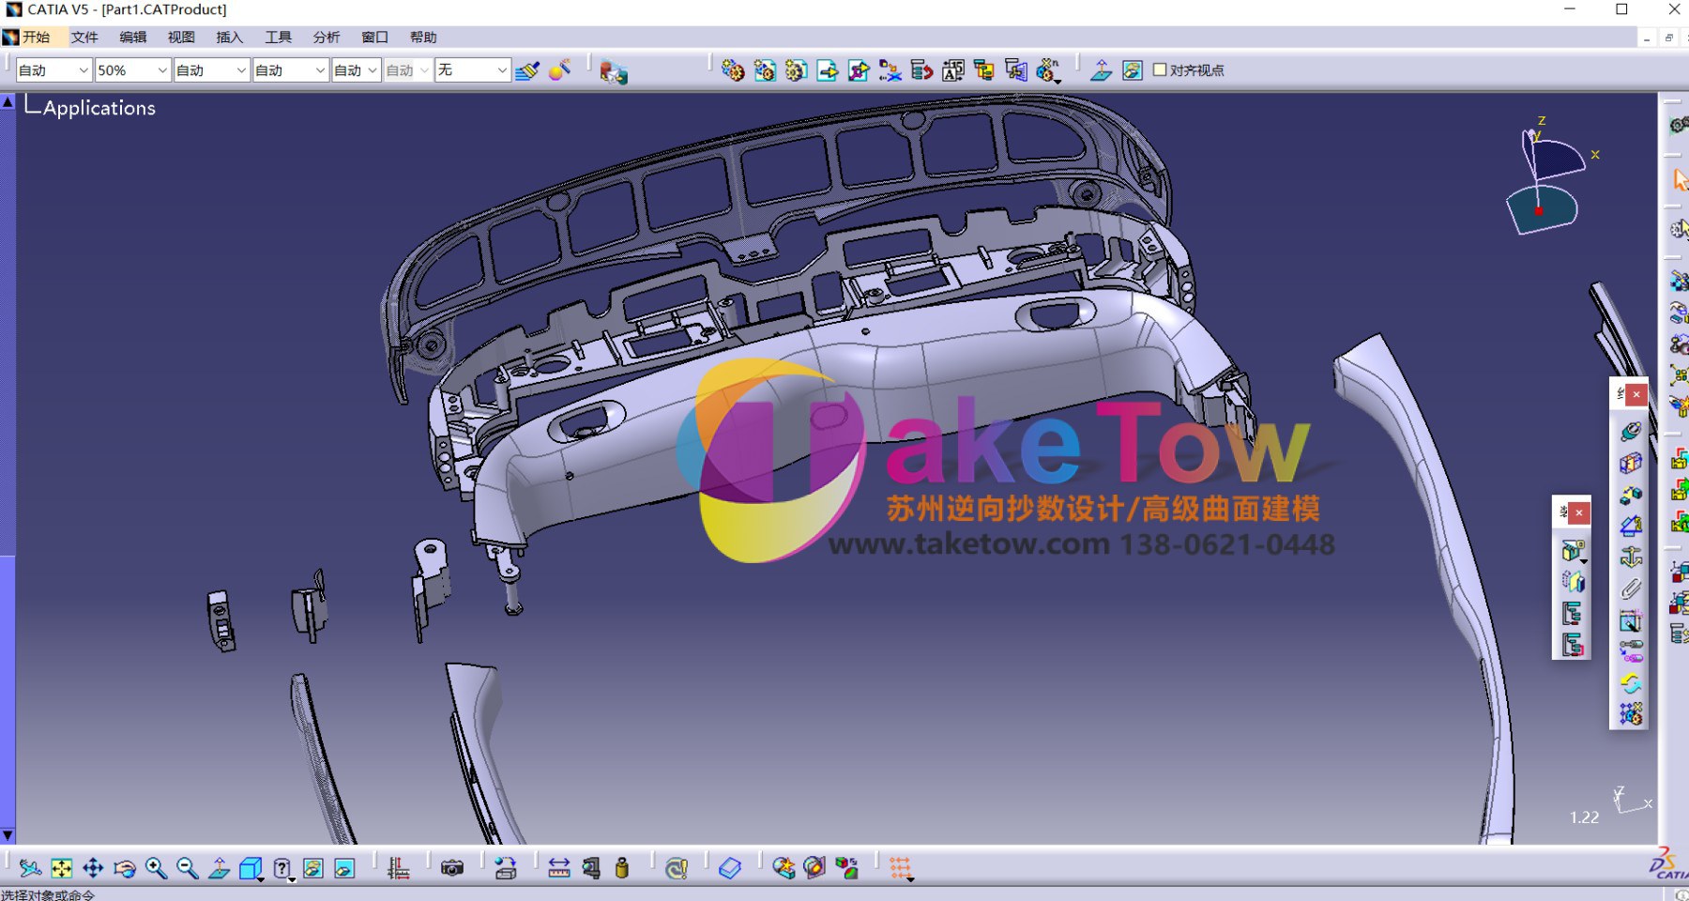Click the Normal View icon in the bottom toolbar
Viewport: 1689px width, 901px height.
219,868
